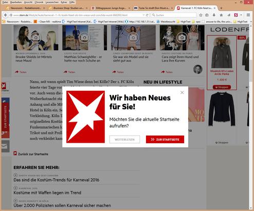The height and width of the screenshot is (211, 254).
Task: Open the Datei menu
Action: pyautogui.click(x=5, y=2)
